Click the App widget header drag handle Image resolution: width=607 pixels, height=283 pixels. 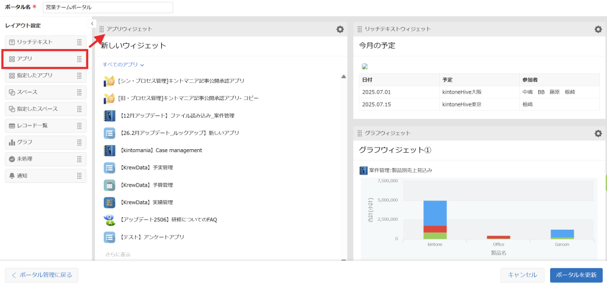coord(102,29)
